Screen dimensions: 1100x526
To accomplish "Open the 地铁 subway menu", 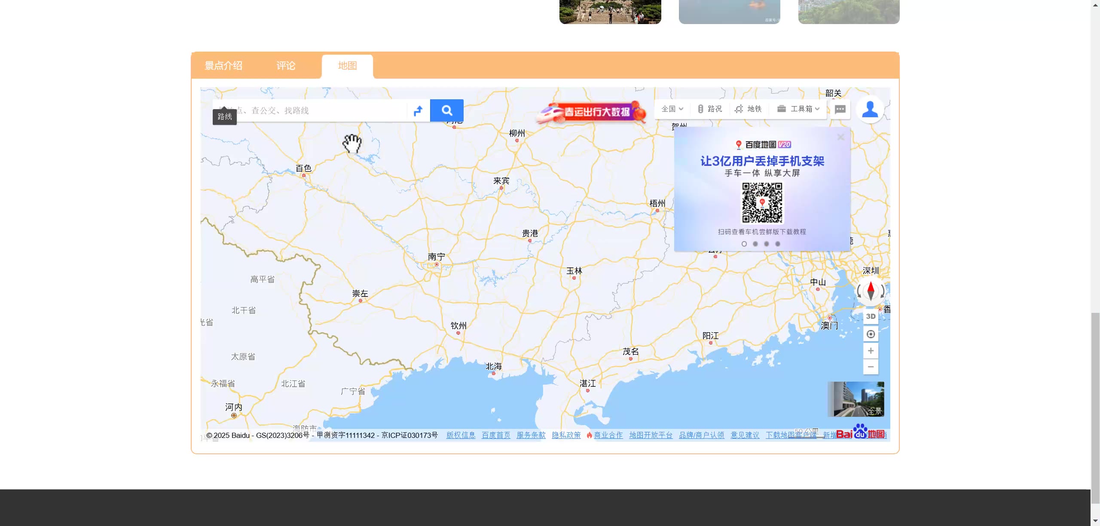I will pyautogui.click(x=748, y=109).
